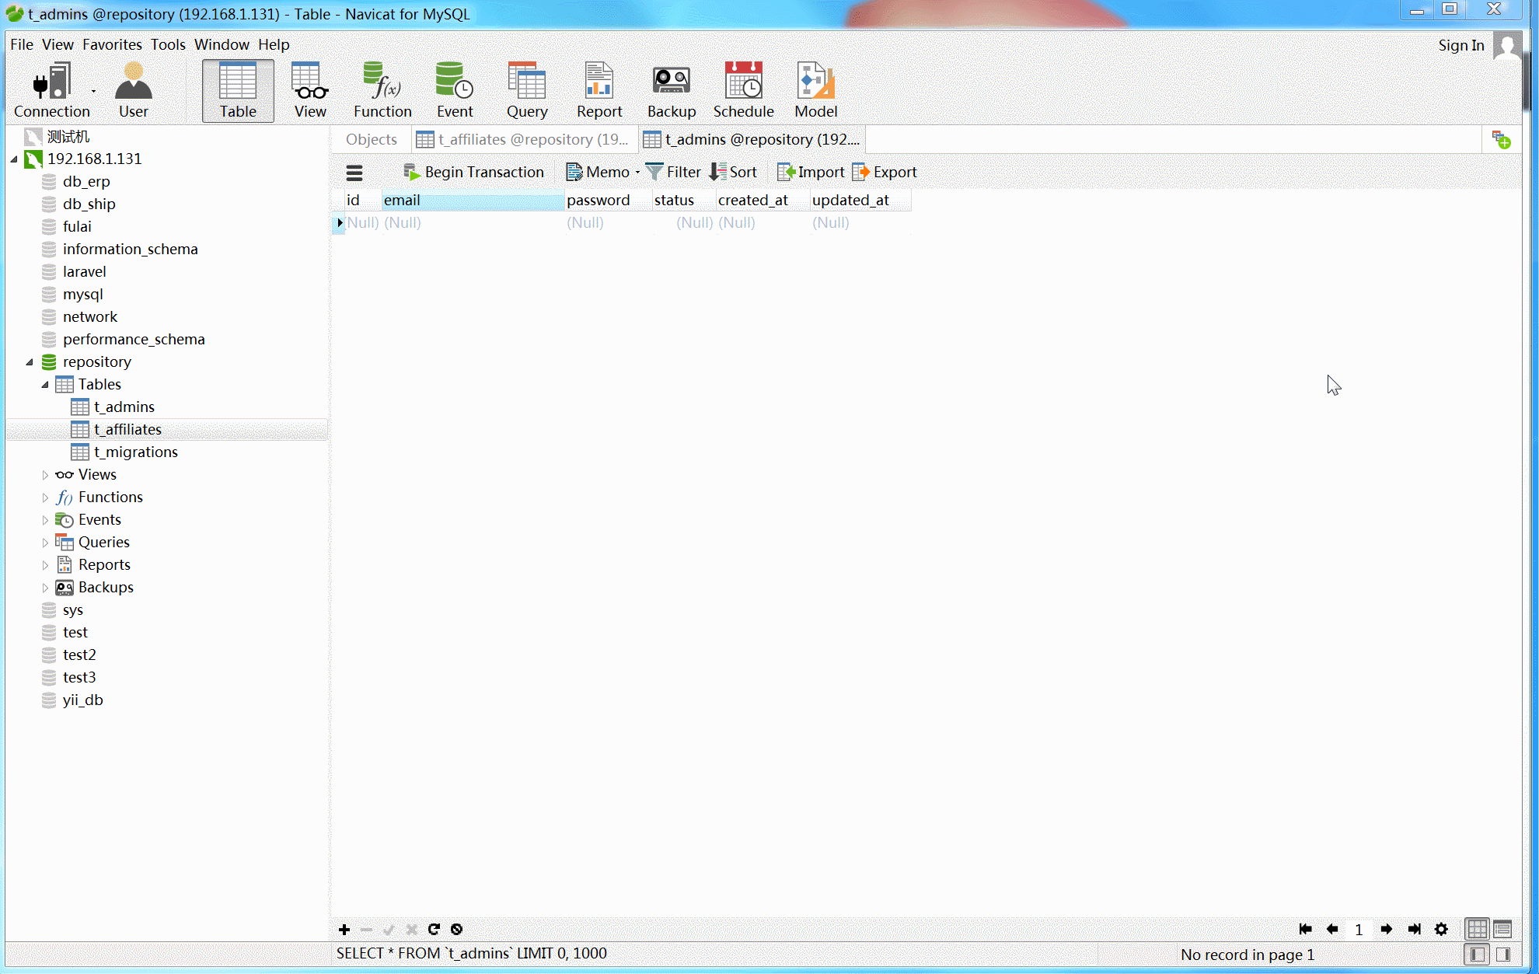The height and width of the screenshot is (974, 1539).
Task: Open the Favorites menu
Action: (112, 44)
